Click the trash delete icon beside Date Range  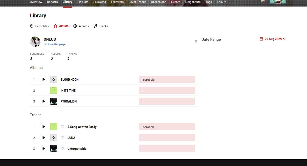click(x=196, y=42)
